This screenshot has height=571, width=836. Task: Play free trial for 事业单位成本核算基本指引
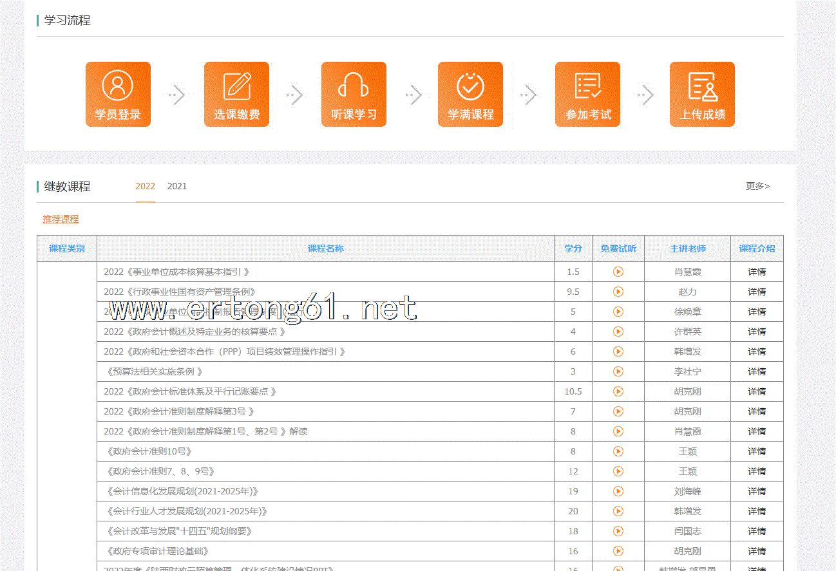[618, 272]
